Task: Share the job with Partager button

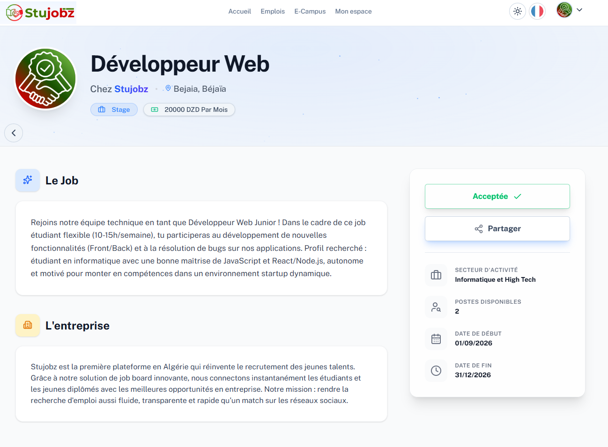Action: click(x=497, y=228)
